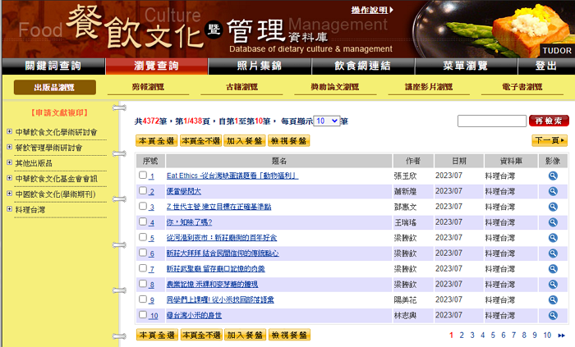This screenshot has width=575, height=347.
Task: Go to results page 5
Action: coord(493,336)
